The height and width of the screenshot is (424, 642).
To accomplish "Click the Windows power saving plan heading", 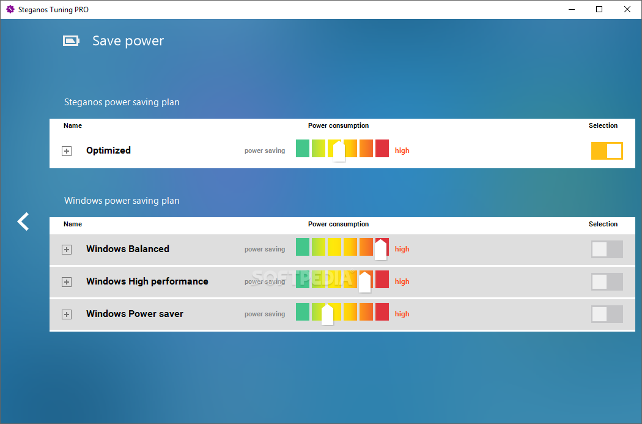I will pos(122,200).
